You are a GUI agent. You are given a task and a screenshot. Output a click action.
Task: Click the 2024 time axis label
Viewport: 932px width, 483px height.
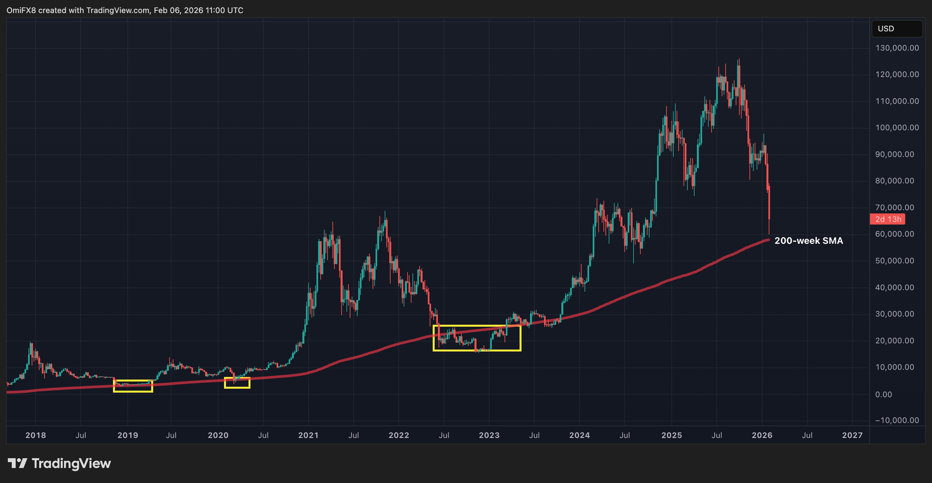pyautogui.click(x=579, y=435)
